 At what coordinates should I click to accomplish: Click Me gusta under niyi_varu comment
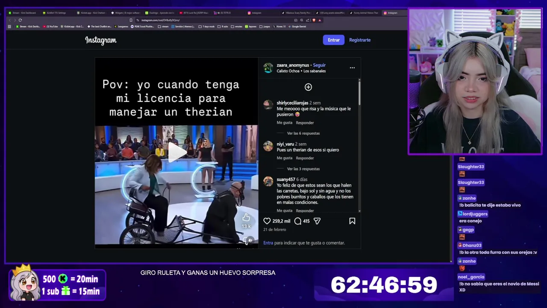[285, 158]
